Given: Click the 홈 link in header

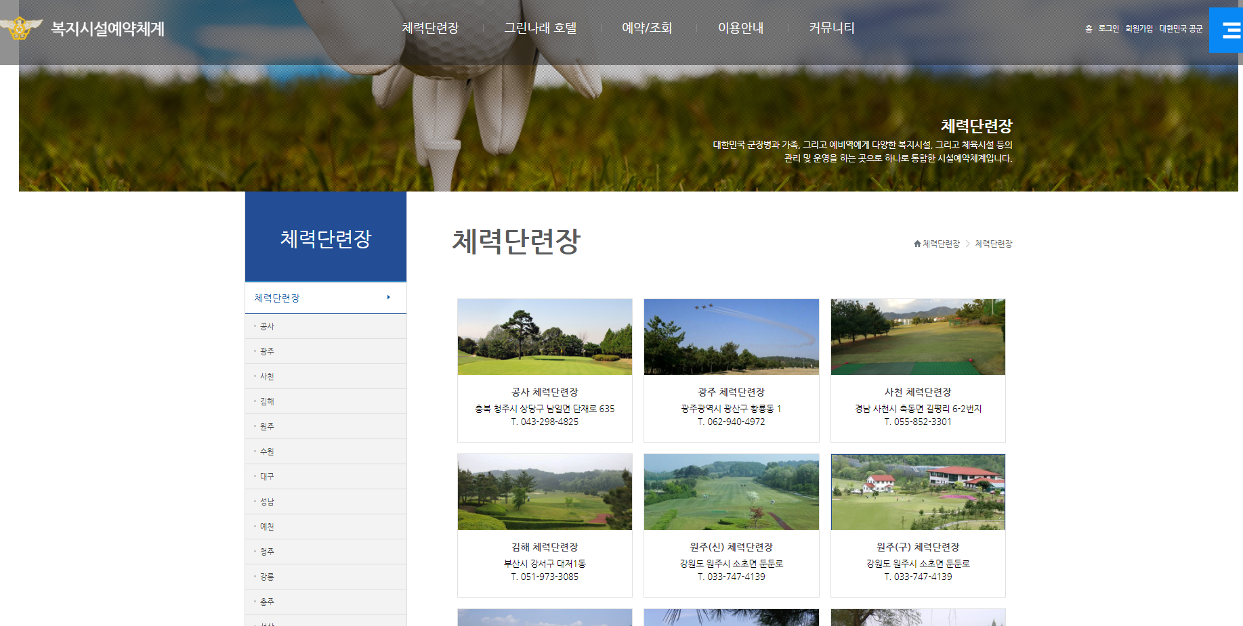Looking at the screenshot, I should click(x=1089, y=28).
